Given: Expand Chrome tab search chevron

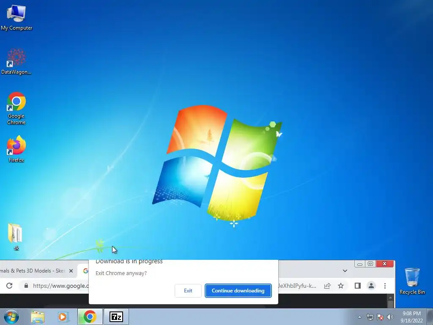Looking at the screenshot, I should click(345, 271).
